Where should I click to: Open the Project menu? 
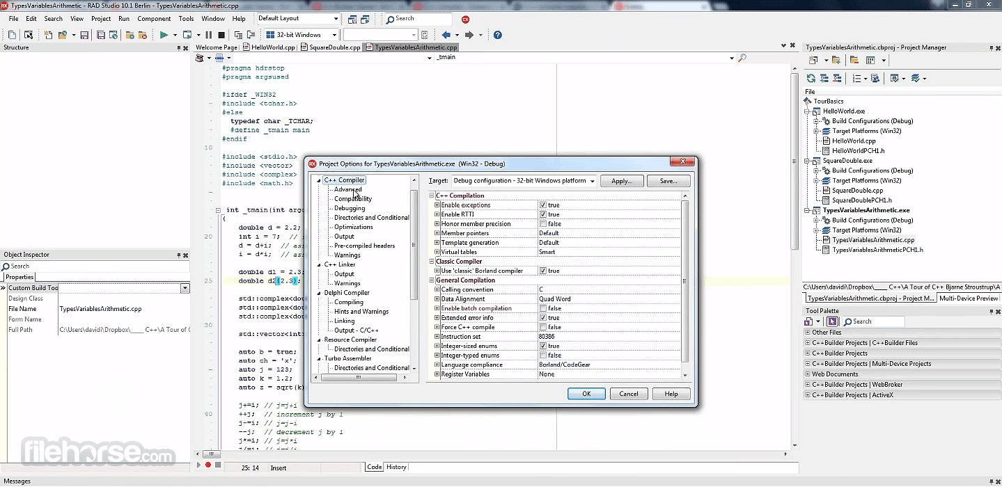coord(101,19)
